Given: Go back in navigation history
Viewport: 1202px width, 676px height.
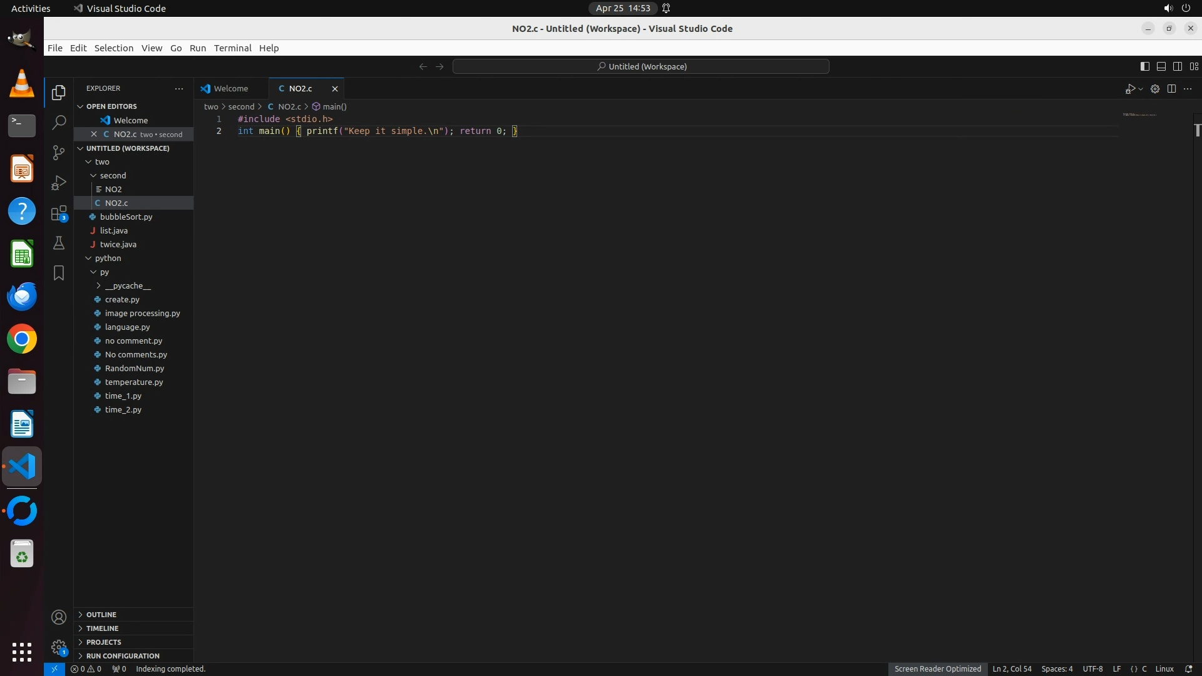Looking at the screenshot, I should point(423,66).
